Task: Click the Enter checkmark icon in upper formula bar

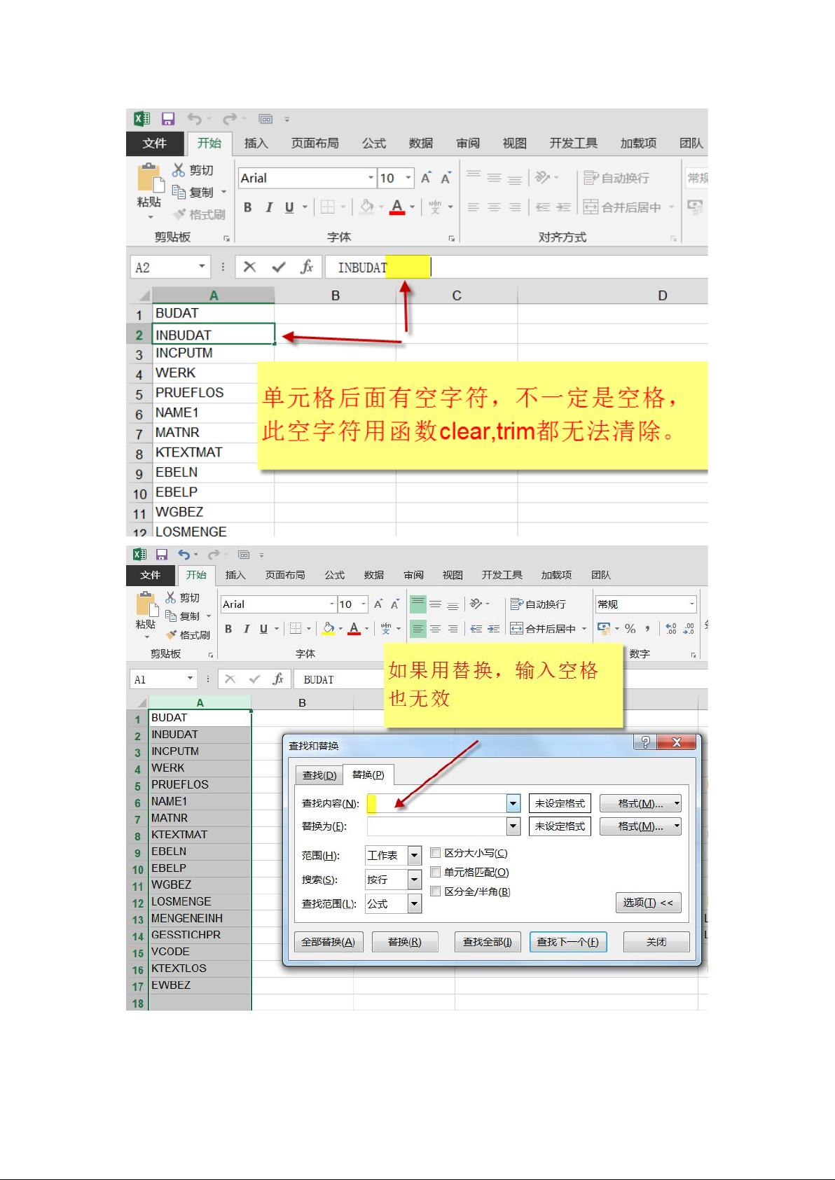Action: click(x=278, y=267)
